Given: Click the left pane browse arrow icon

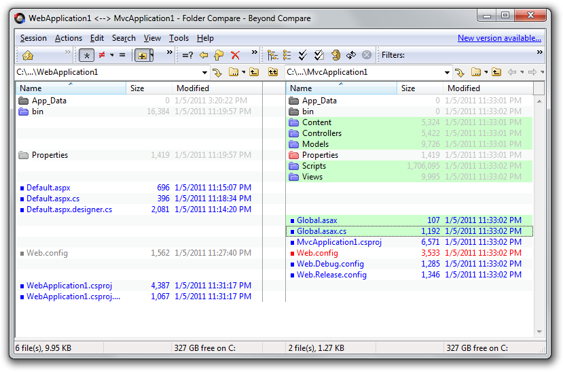Looking at the screenshot, I should (217, 73).
